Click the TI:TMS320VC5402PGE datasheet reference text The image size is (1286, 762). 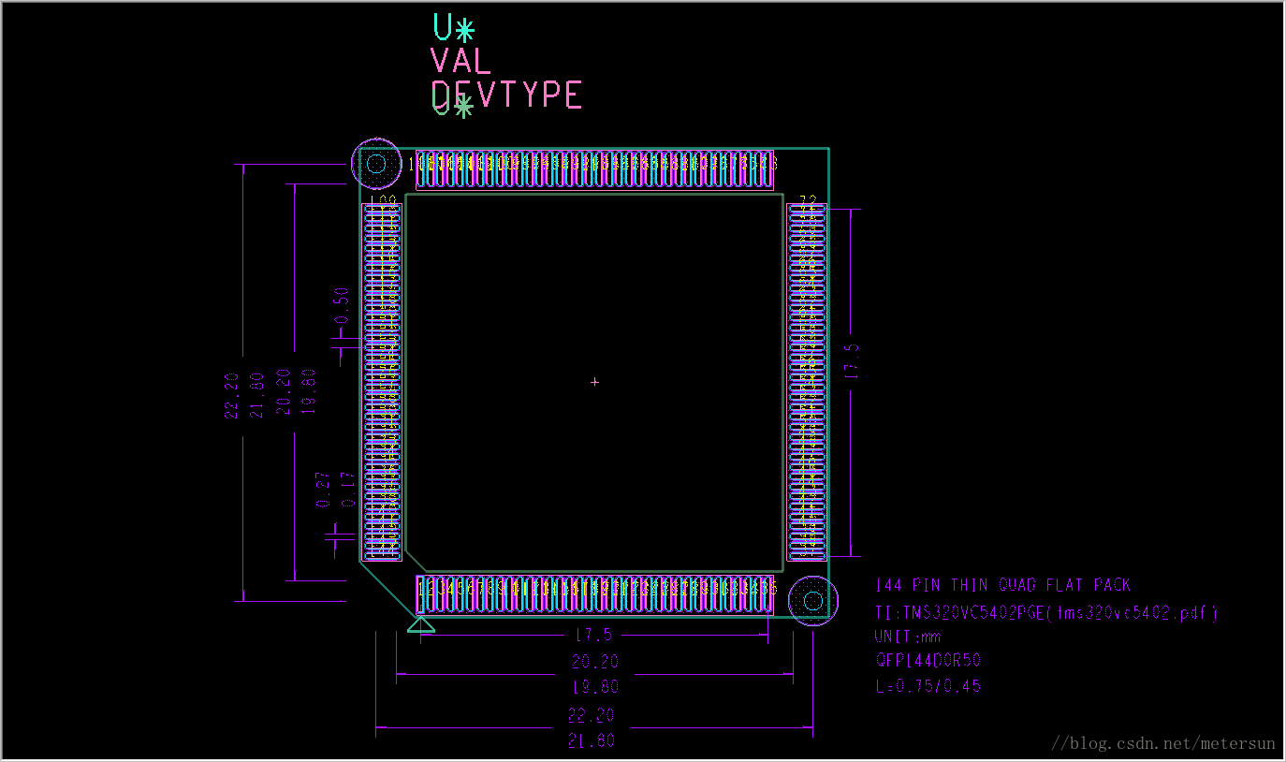[1045, 613]
